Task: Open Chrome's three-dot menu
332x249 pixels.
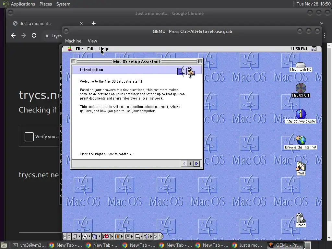Action: [x=325, y=35]
